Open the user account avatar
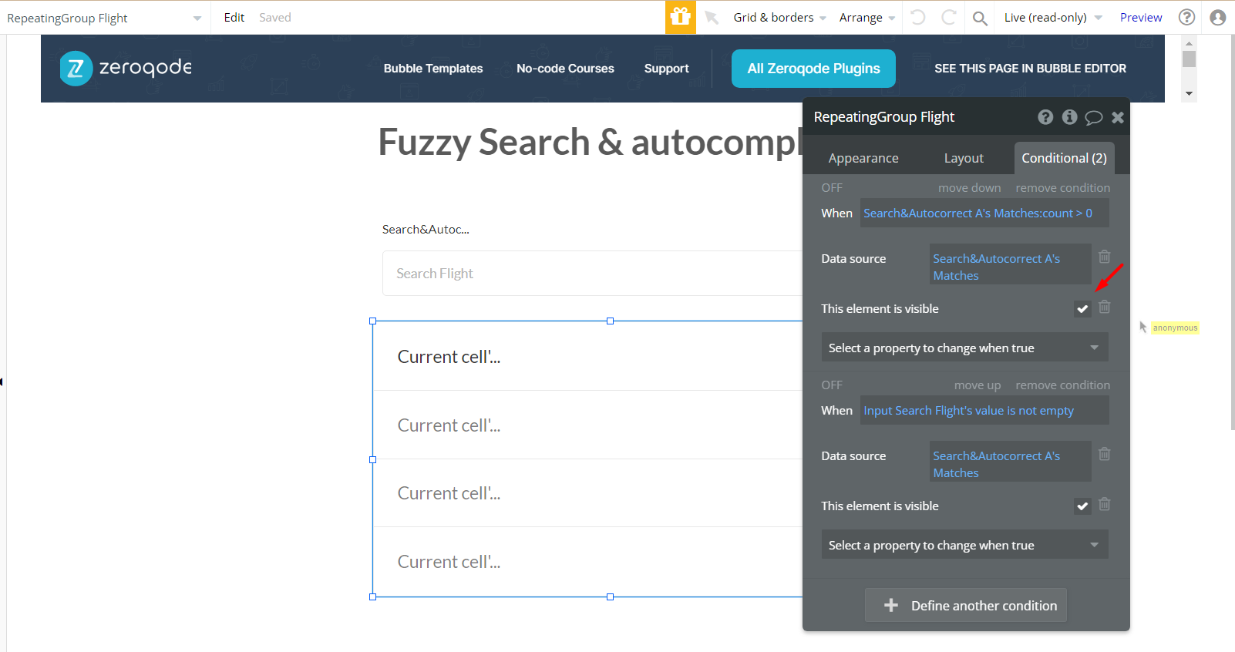 click(1218, 17)
